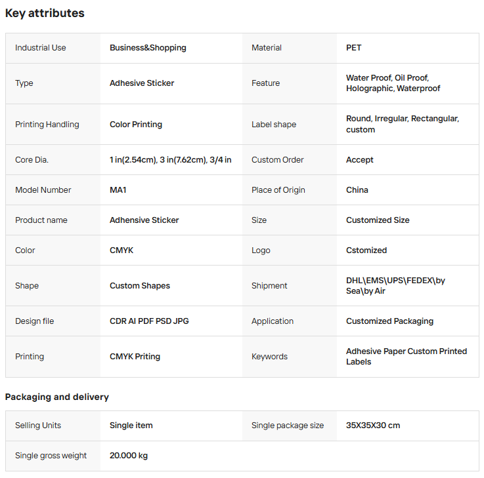The image size is (484, 478).
Task: Select the MA1 model number
Action: point(118,190)
